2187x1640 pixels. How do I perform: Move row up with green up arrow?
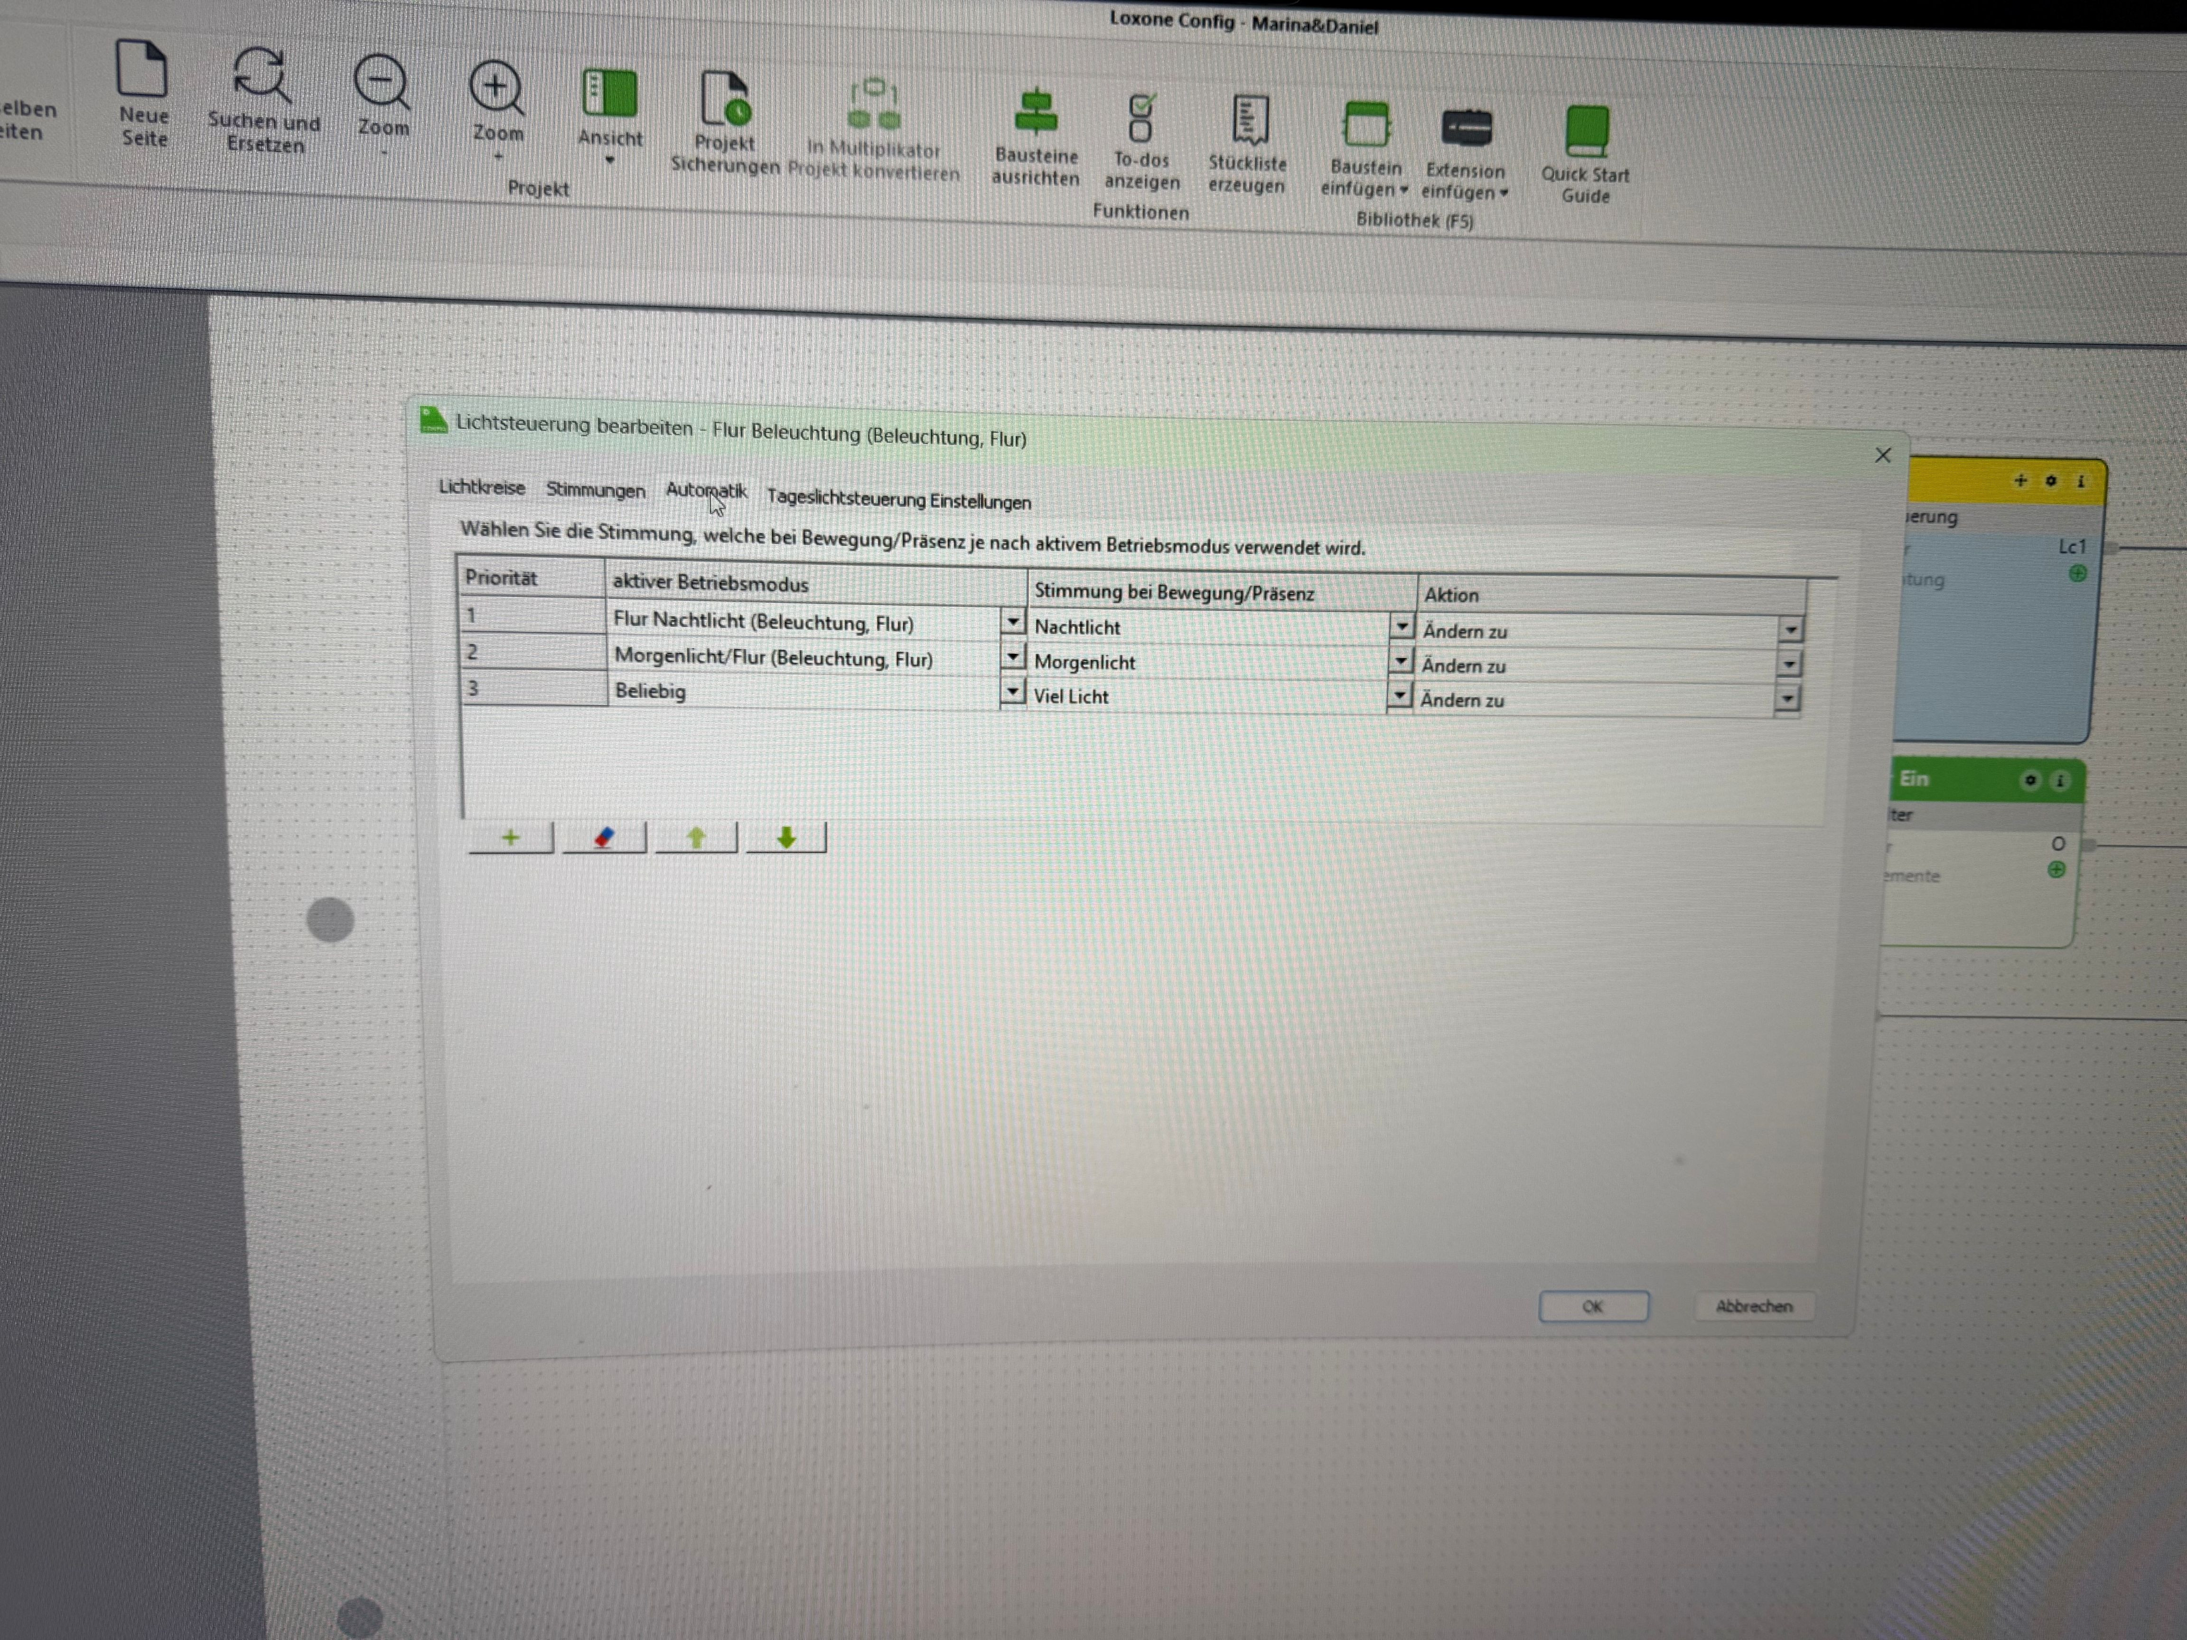pyautogui.click(x=696, y=839)
